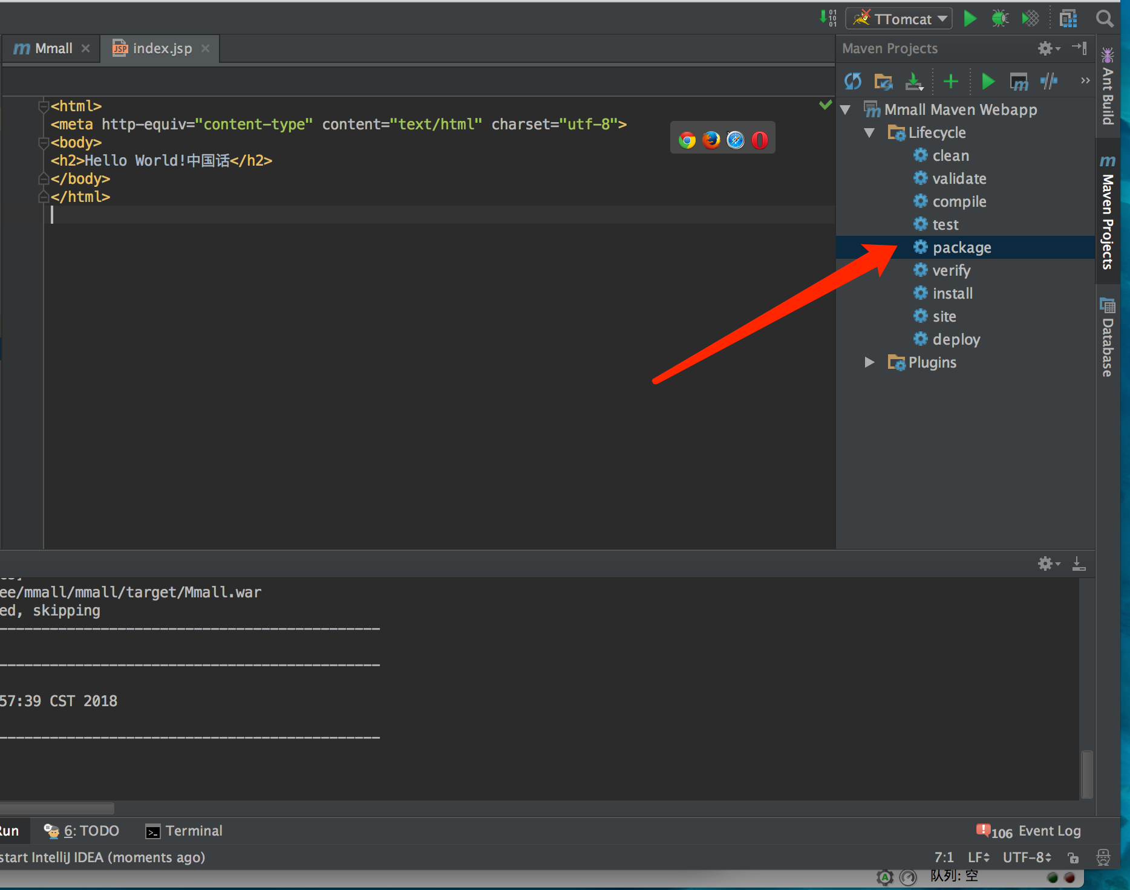The width and height of the screenshot is (1130, 890).
Task: Open the TTomcat run configuration dropdown
Action: tap(899, 19)
